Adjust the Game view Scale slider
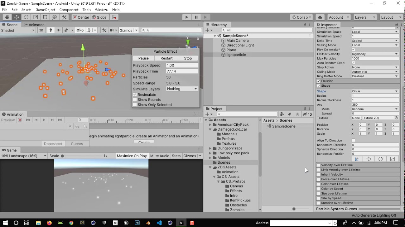 coord(81,156)
